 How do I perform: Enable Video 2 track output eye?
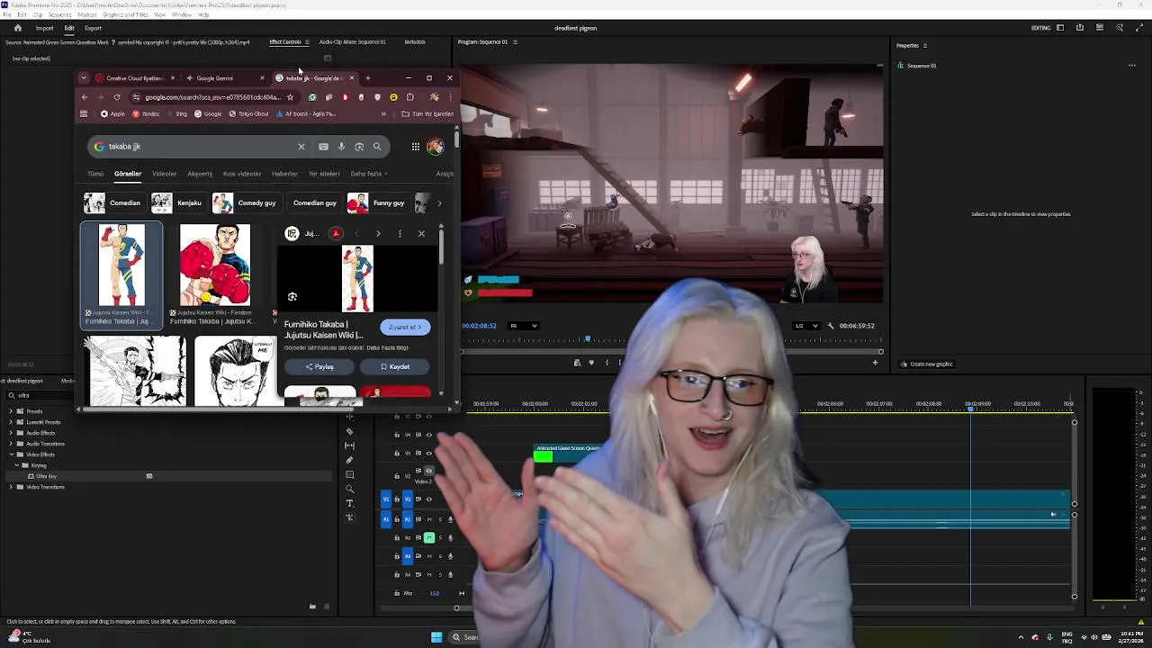428,471
